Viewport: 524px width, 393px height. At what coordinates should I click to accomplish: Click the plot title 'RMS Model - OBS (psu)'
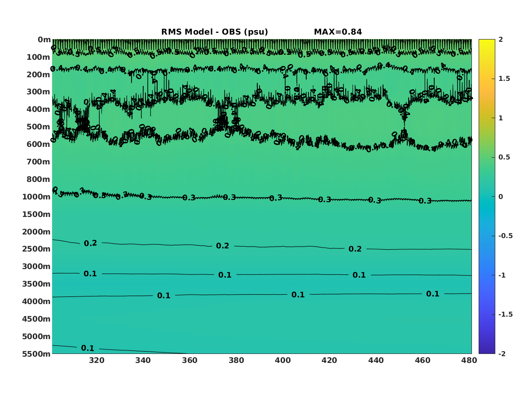click(215, 32)
